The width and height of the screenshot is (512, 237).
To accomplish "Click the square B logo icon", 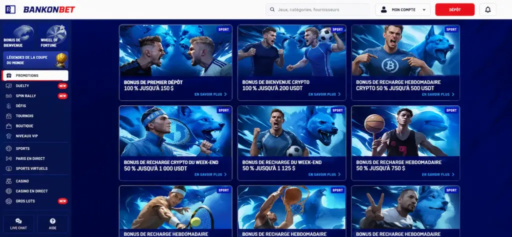I will coord(10,9).
